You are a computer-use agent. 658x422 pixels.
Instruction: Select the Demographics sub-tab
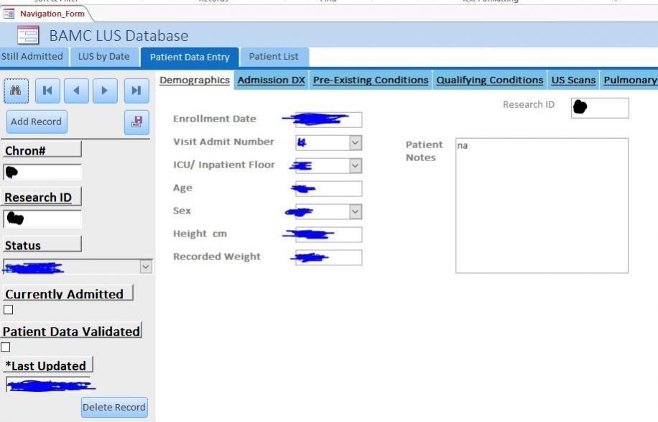coord(195,81)
